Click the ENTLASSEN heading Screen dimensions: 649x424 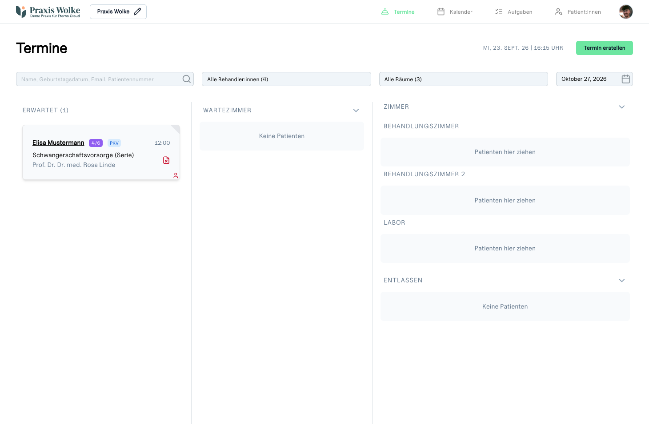403,280
